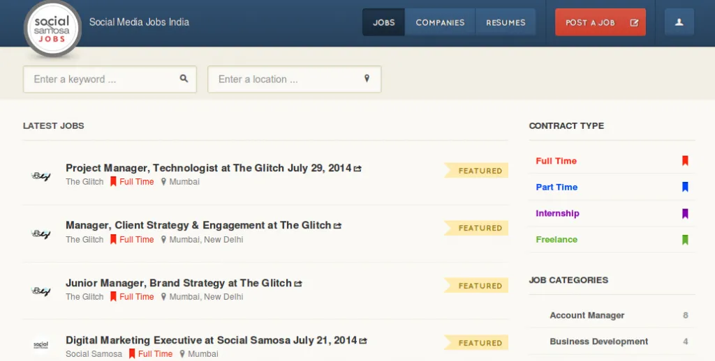Open Project Manager, Technologist at The Glitch job

point(208,168)
